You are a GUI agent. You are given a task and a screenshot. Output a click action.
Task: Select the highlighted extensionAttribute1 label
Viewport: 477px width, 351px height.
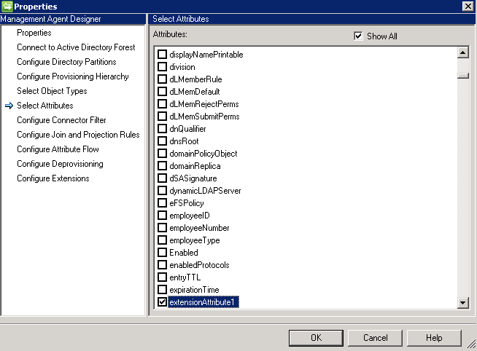tap(203, 302)
